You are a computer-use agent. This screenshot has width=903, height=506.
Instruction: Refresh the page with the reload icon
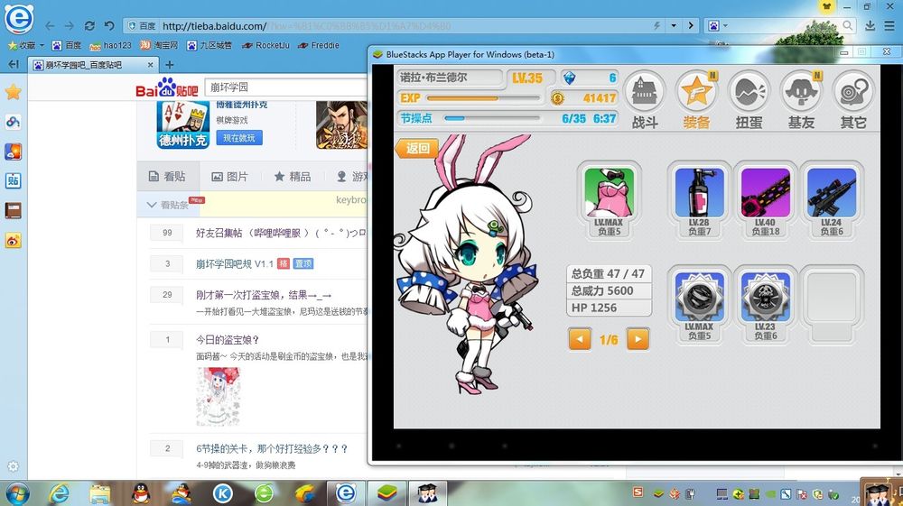point(89,26)
